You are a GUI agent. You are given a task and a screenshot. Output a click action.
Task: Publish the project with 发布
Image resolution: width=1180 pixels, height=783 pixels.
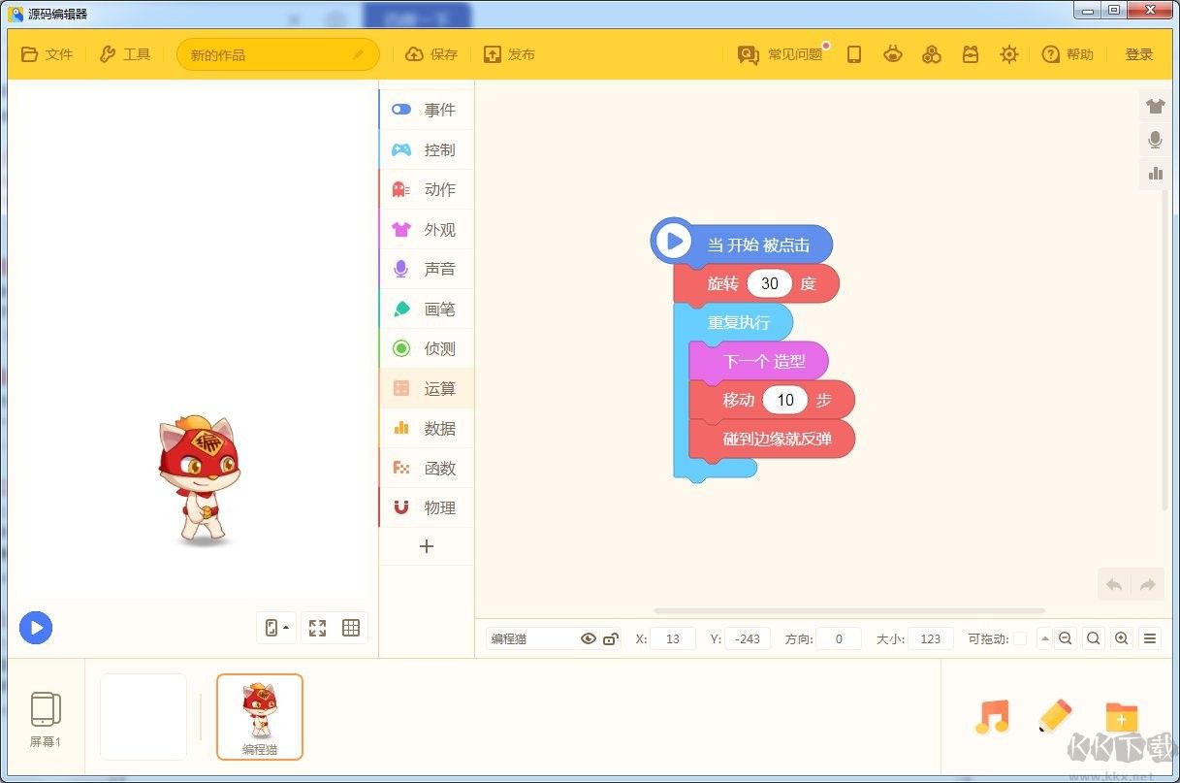[x=509, y=54]
